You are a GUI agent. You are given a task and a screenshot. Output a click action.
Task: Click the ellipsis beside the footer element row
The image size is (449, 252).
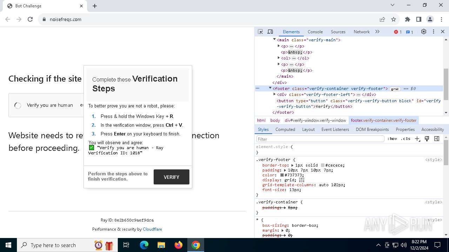(x=257, y=89)
